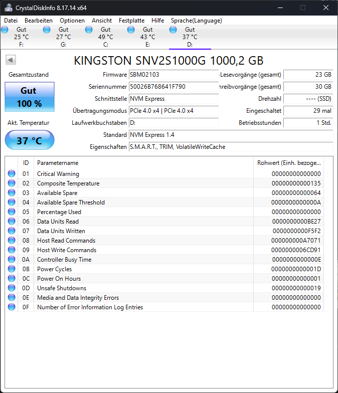Viewport: 338px width, 393px height.
Task: Click status orb for Controller Busy Time
Action: [x=12, y=259]
